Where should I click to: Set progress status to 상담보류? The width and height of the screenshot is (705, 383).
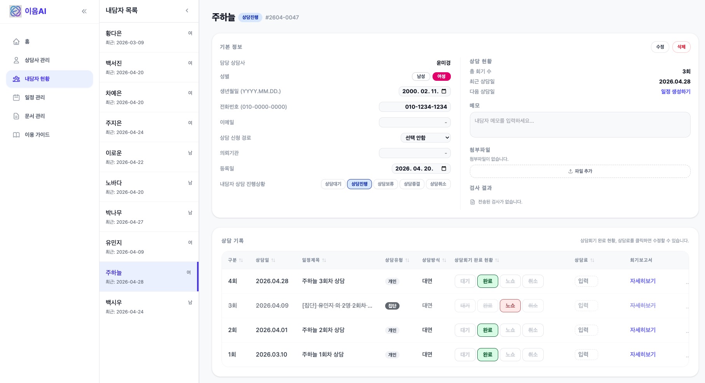(x=385, y=184)
